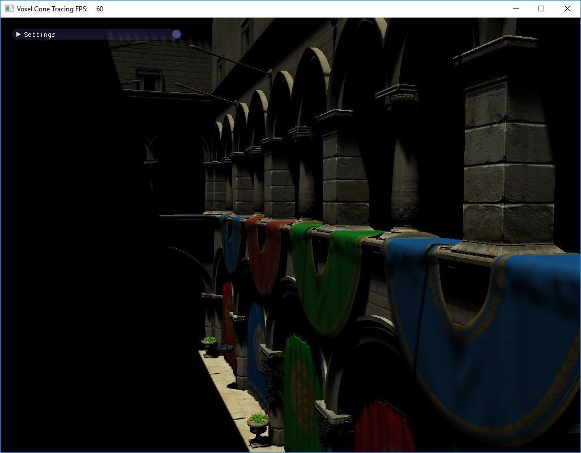This screenshot has height=453, width=581.
Task: Maximize the Voxel Cone Tracing window
Action: (541, 8)
